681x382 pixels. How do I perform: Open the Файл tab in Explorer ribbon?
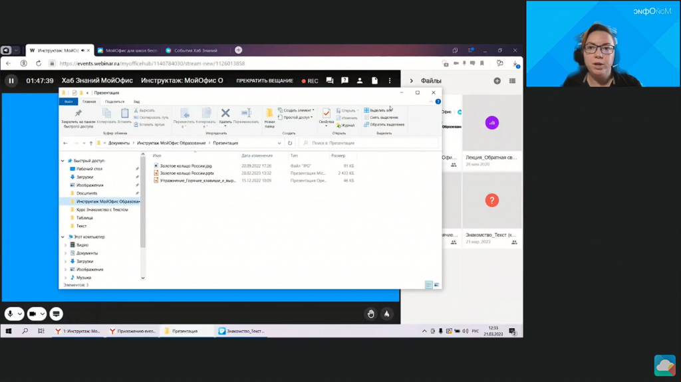click(x=68, y=102)
